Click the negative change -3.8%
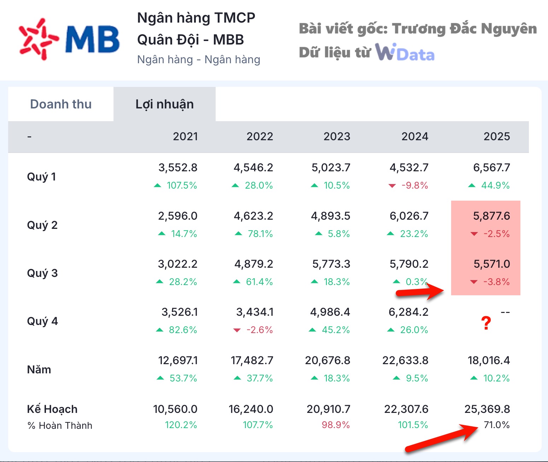The image size is (548, 462). point(497,282)
